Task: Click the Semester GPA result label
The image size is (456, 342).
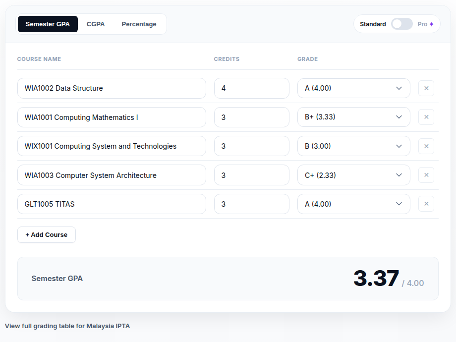Action: point(57,279)
